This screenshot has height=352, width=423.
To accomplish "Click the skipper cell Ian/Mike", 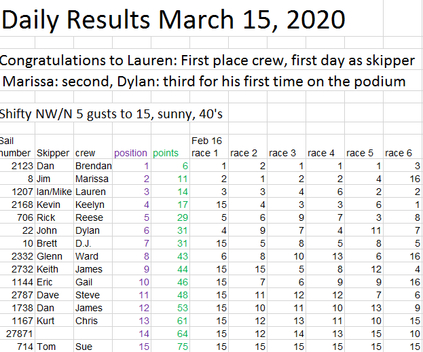I will (52, 192).
